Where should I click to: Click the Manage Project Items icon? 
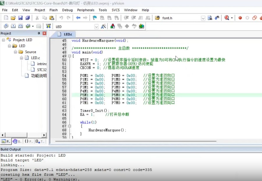point(113,26)
